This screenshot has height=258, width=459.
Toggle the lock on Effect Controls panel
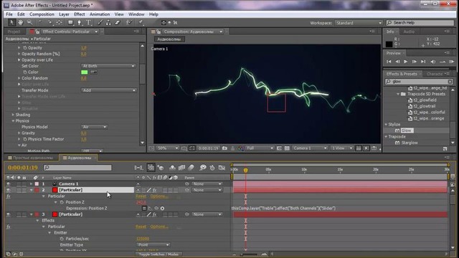(37, 32)
